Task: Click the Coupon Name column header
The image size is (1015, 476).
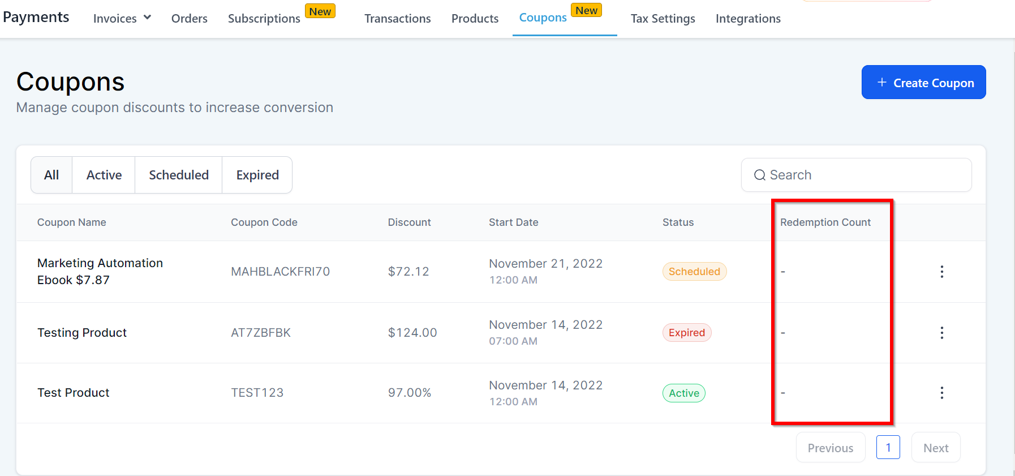Action: click(72, 222)
